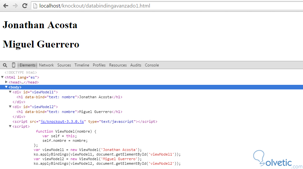
Task: Select the DOCTYPE html line
Action: [x=21, y=72]
